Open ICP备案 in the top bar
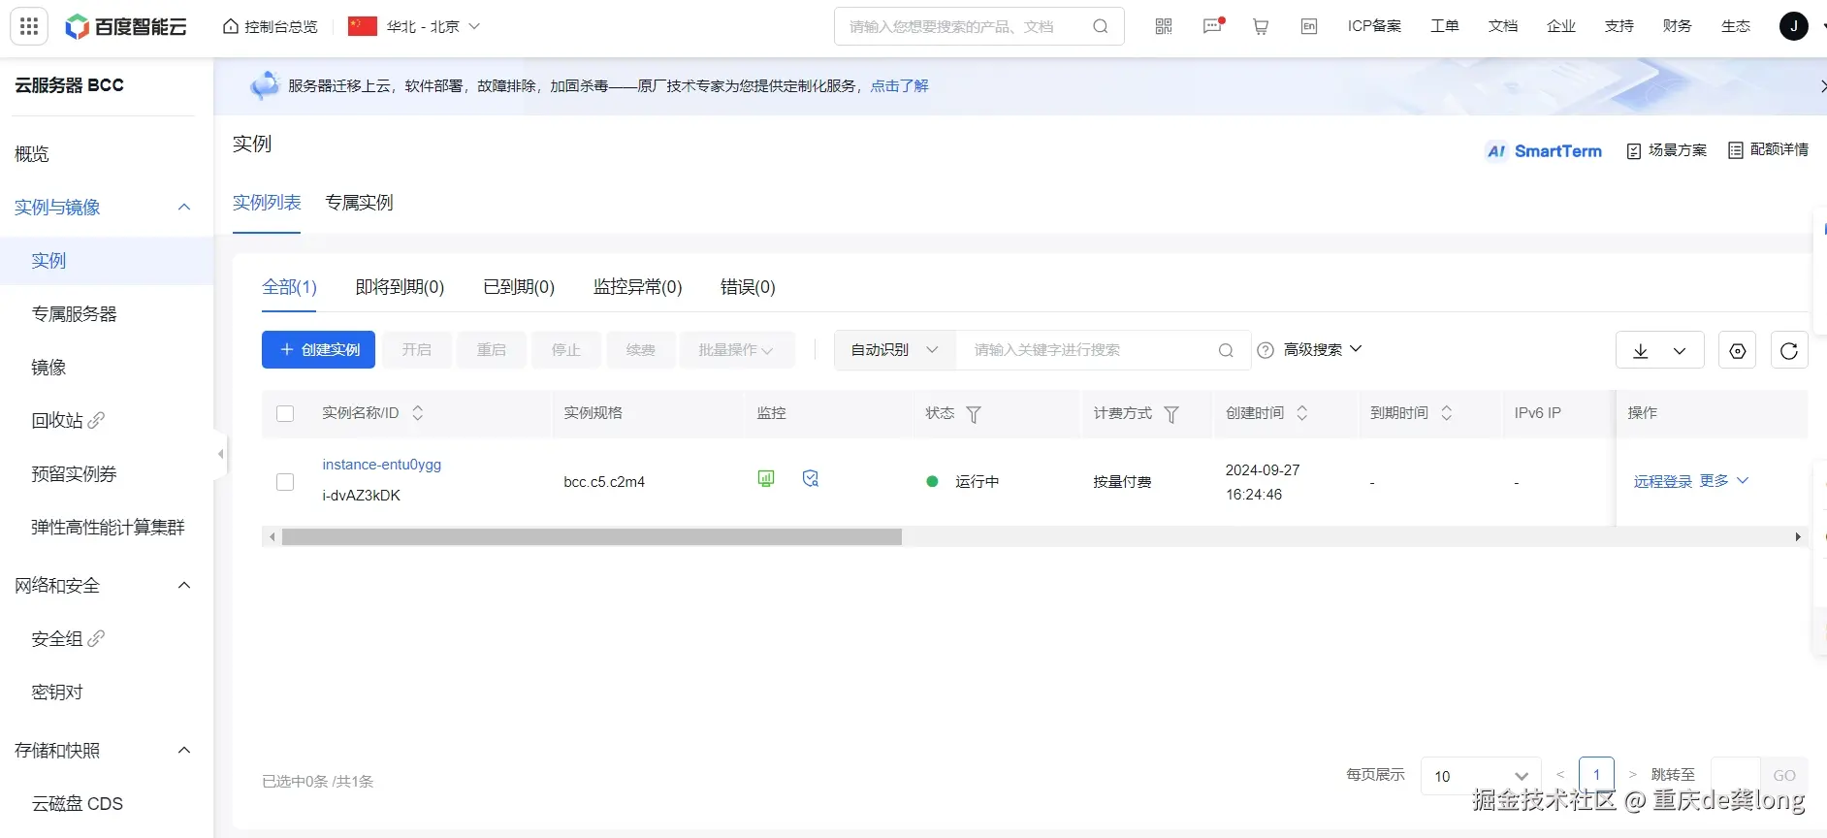This screenshot has height=838, width=1827. (1374, 26)
